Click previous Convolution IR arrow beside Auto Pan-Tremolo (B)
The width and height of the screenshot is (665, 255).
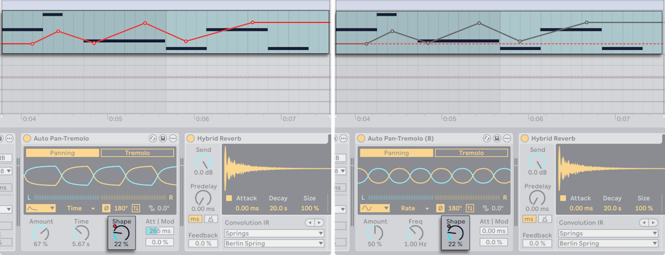tap(644, 223)
